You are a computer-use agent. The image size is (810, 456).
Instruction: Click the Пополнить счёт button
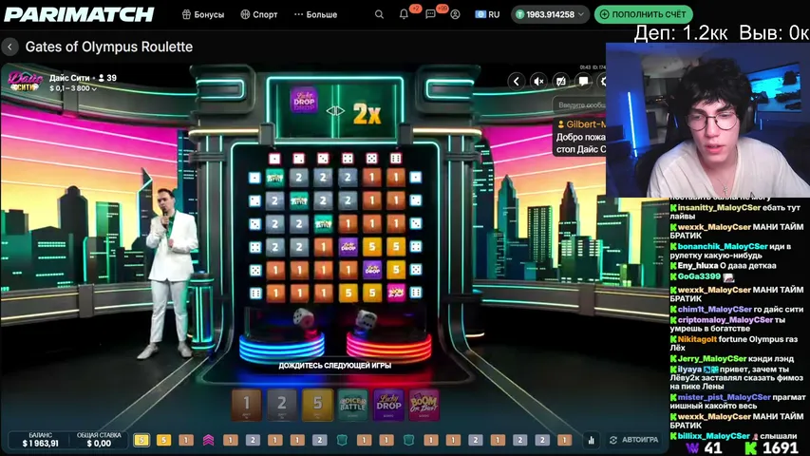(644, 14)
